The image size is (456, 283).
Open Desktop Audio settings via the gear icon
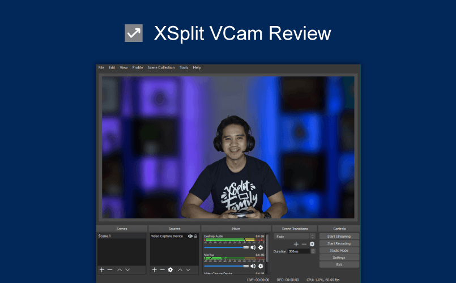[x=261, y=247]
